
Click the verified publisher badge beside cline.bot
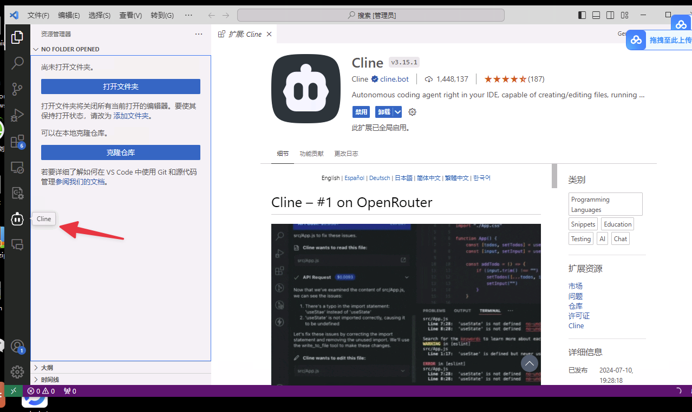[x=374, y=79]
